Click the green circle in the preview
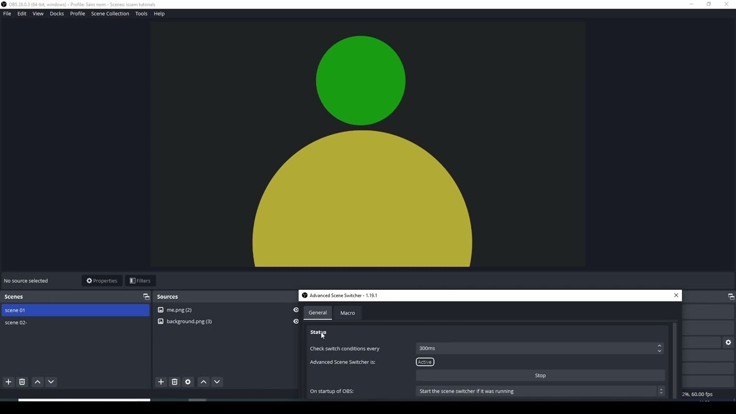 coord(361,80)
